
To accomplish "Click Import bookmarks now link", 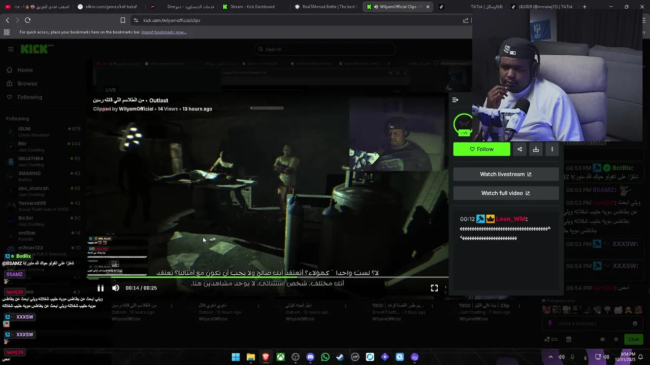I will (x=164, y=32).
